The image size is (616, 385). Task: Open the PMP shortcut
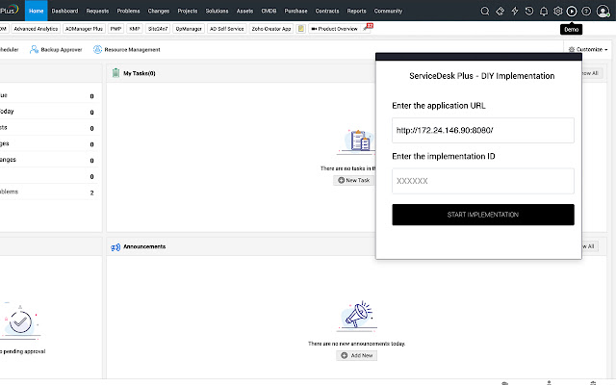[x=115, y=29]
